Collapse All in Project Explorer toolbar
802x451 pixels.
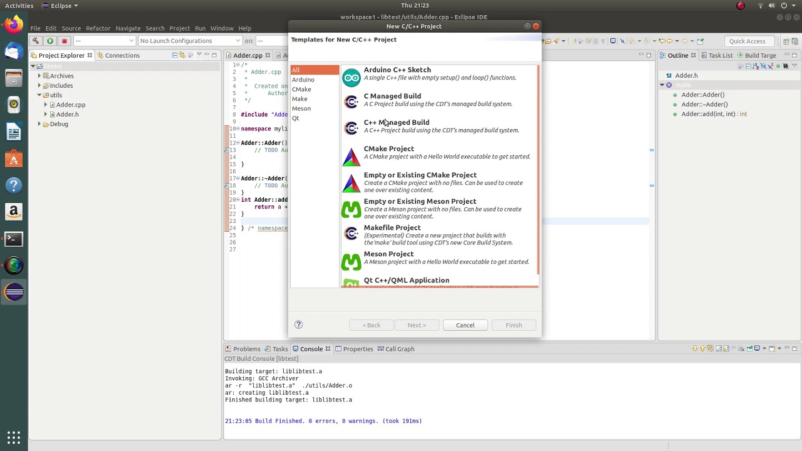coord(175,55)
